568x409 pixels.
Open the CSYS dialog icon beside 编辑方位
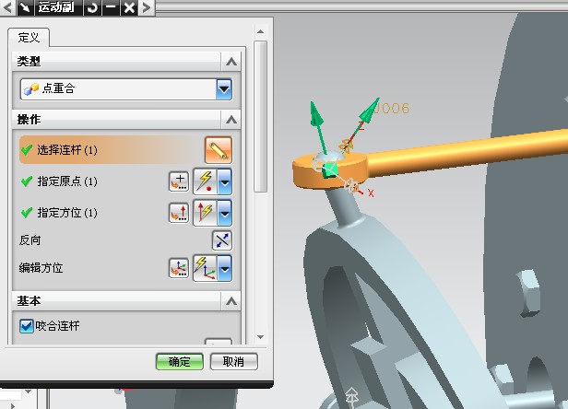click(178, 268)
